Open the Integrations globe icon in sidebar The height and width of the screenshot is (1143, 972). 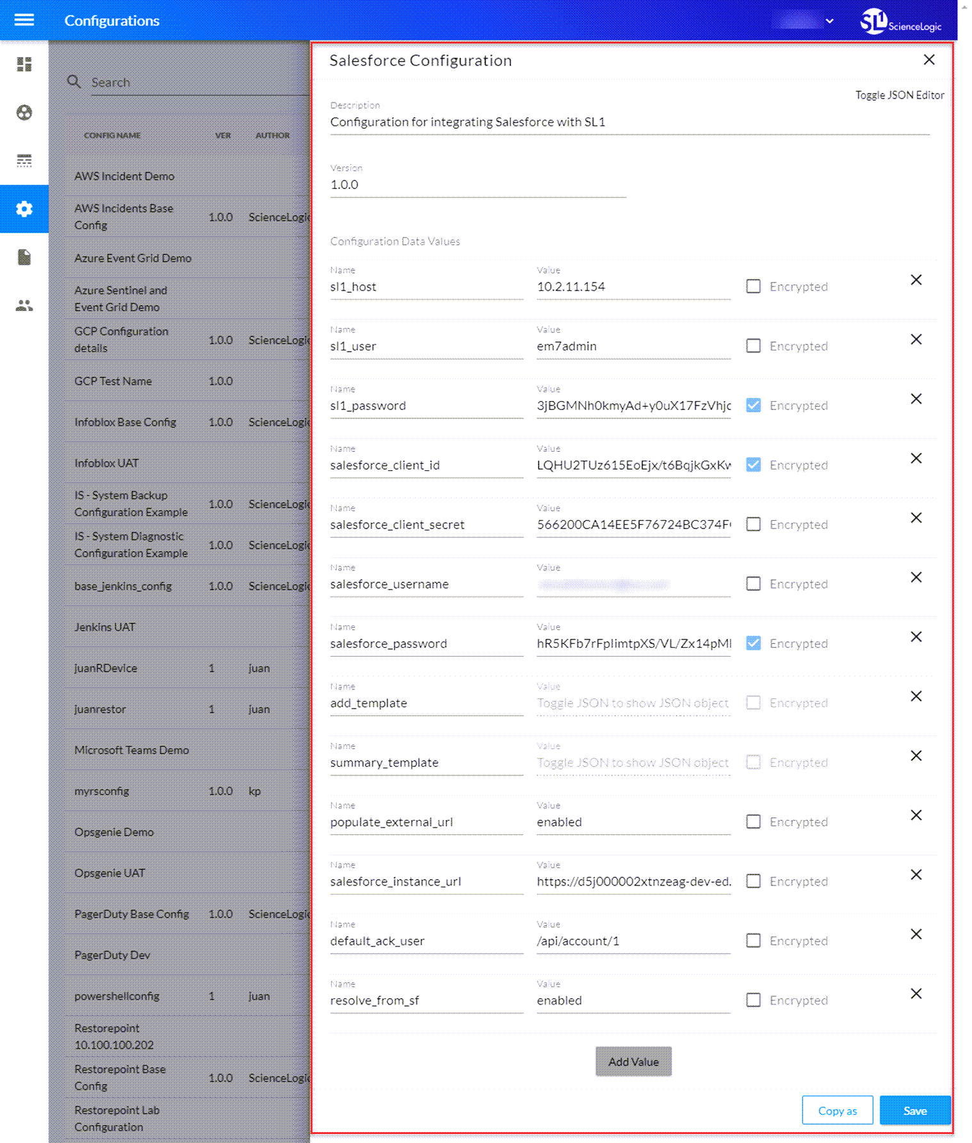click(x=24, y=113)
